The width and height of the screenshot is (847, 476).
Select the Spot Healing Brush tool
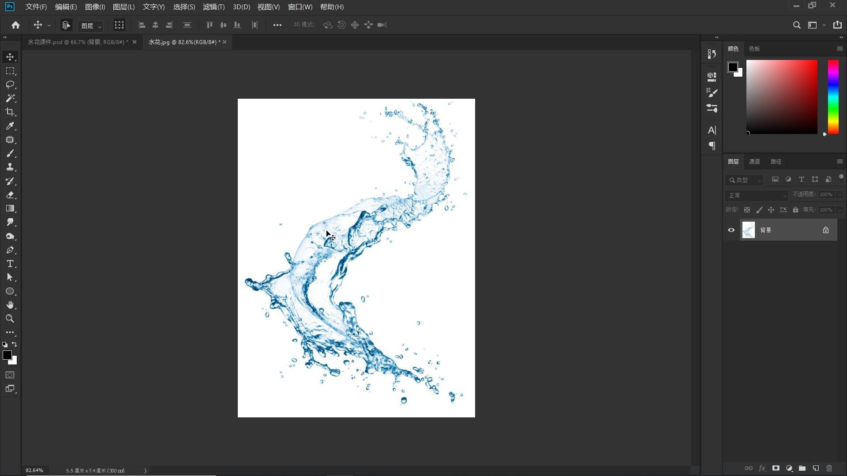pyautogui.click(x=10, y=140)
